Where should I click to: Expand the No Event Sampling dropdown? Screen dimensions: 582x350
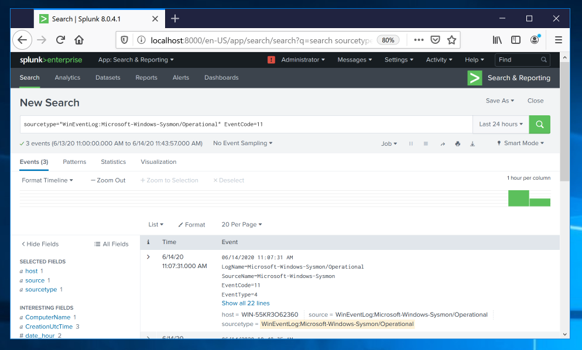(242, 143)
